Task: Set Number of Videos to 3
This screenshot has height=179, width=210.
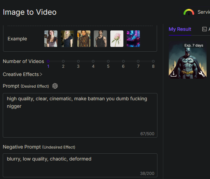Action: [78, 61]
